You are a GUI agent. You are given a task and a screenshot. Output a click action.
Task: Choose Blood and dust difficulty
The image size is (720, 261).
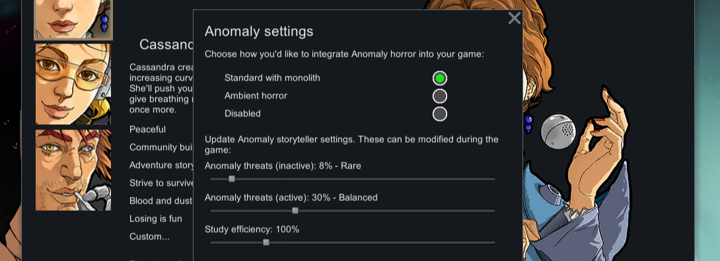[x=161, y=201]
